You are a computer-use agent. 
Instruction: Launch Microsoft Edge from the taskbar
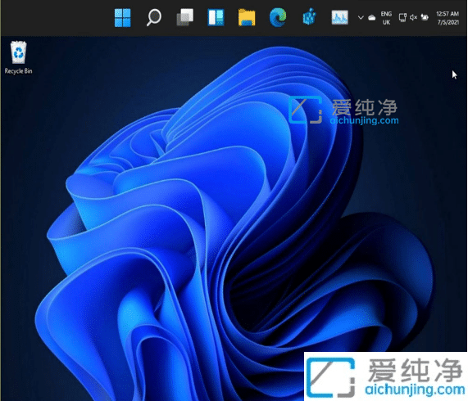pos(278,17)
